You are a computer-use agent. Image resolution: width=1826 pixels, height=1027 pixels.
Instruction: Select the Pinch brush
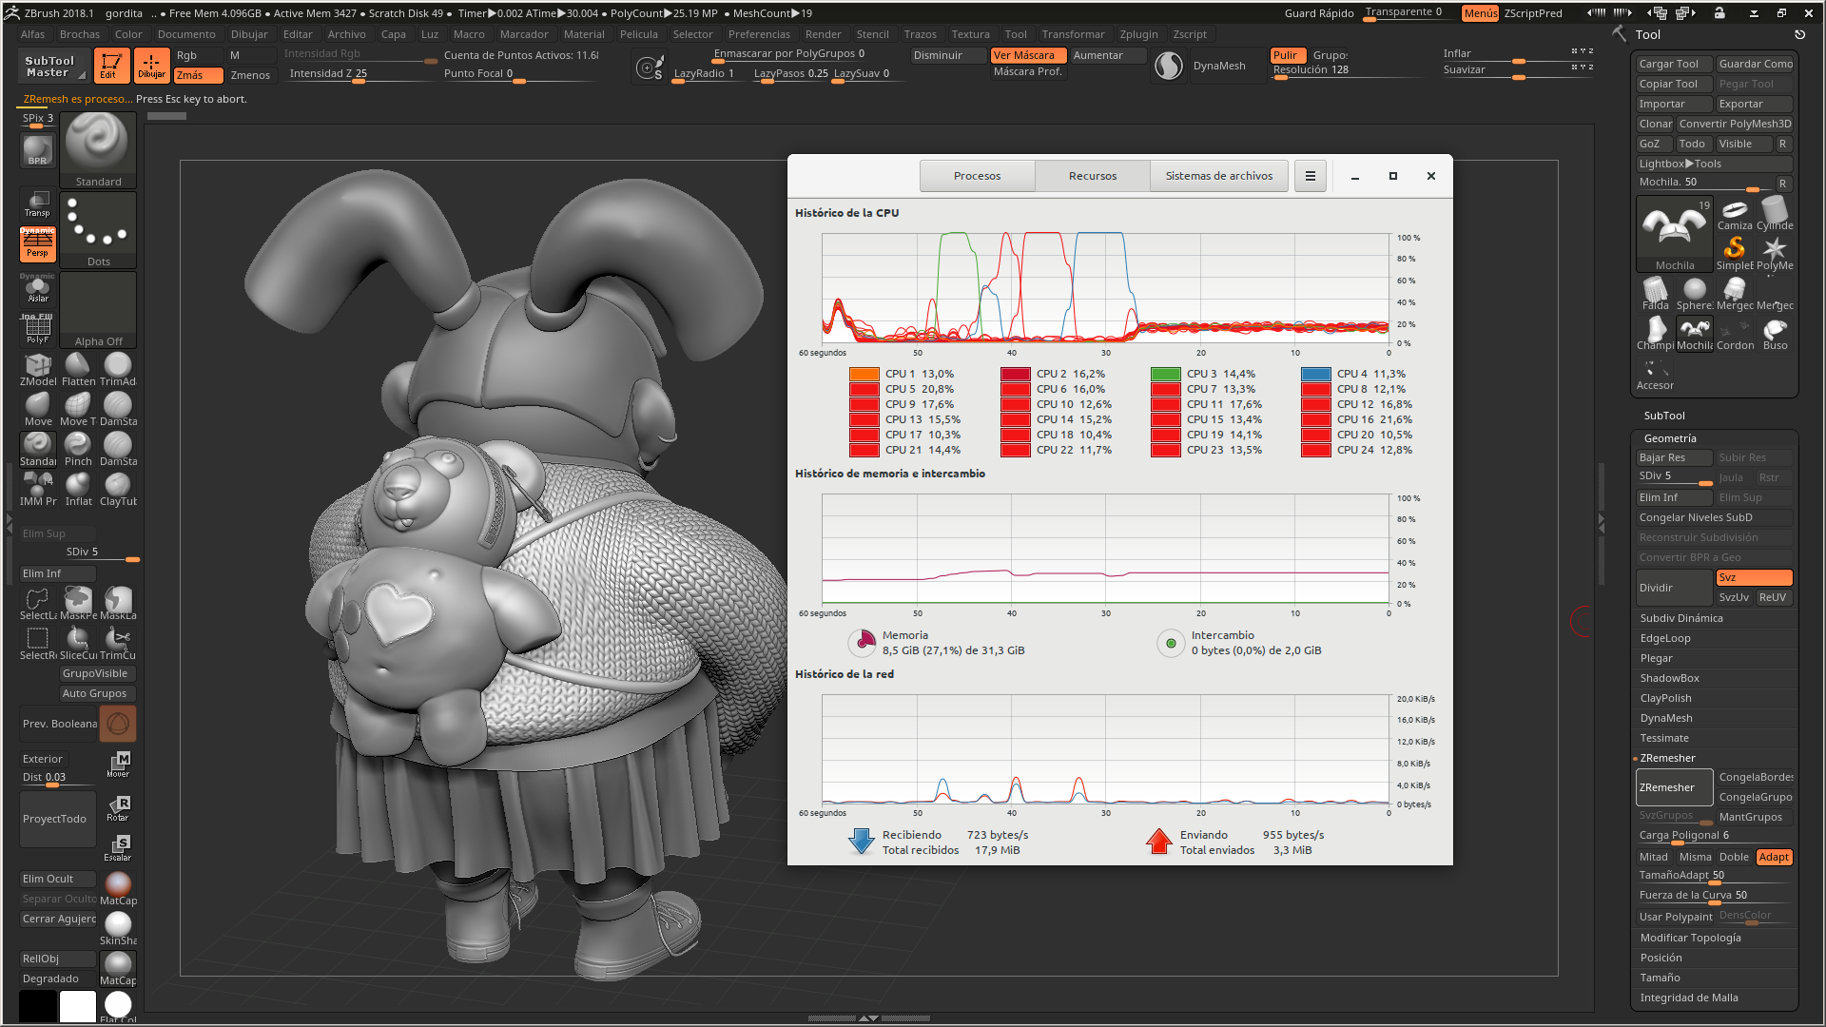coord(78,447)
